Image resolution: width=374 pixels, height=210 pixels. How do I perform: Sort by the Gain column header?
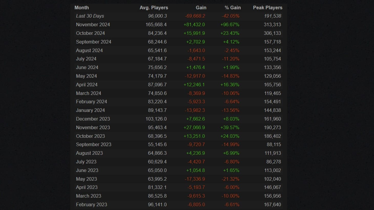pyautogui.click(x=201, y=8)
